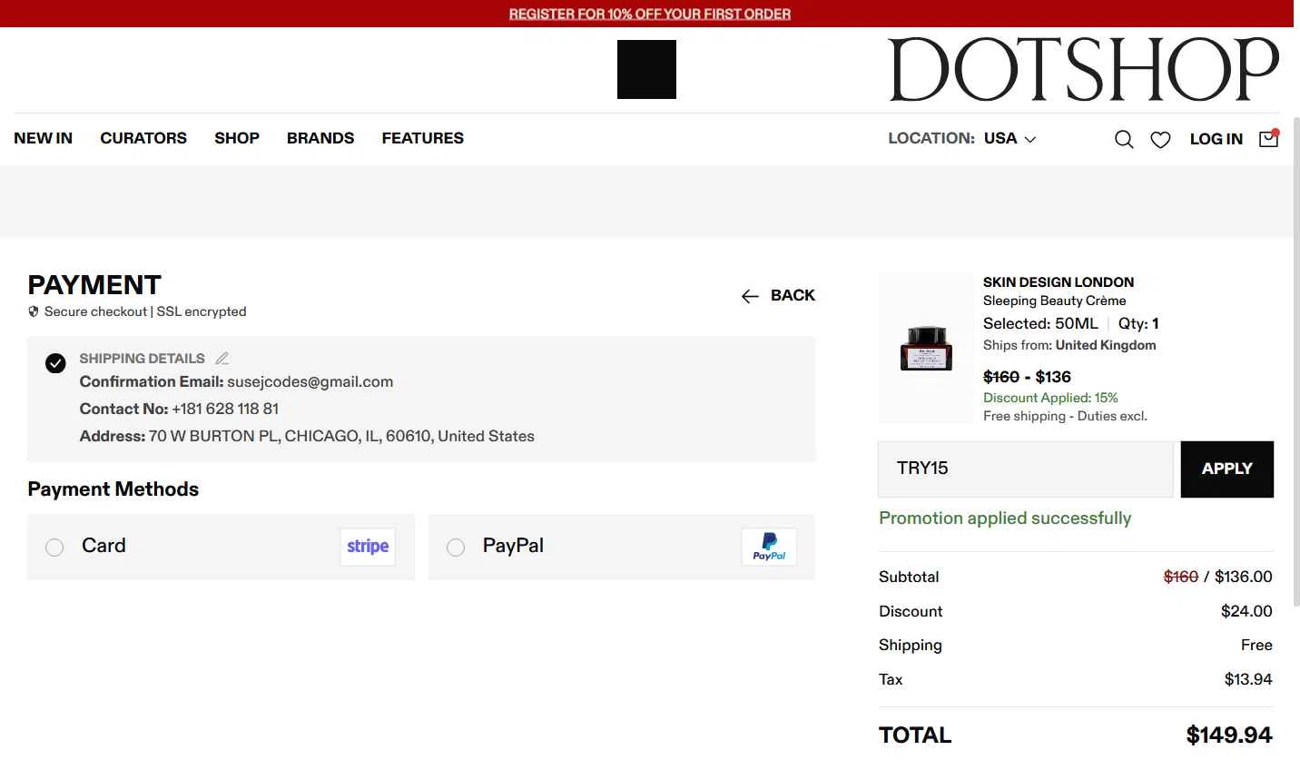Click the address 70 W Burton Pl text
This screenshot has width=1300, height=780.
click(341, 437)
